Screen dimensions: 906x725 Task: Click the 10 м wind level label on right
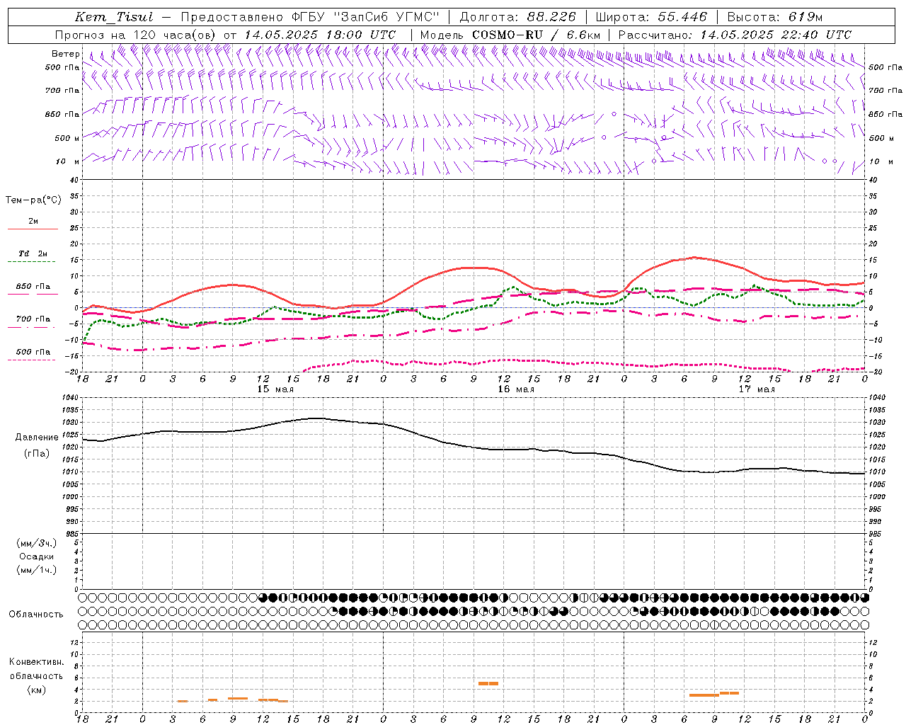click(x=881, y=161)
